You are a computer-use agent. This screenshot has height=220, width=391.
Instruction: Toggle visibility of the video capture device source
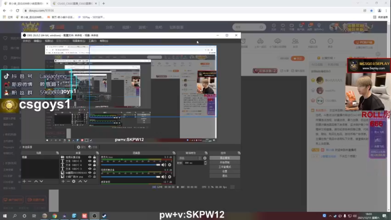[90, 157]
